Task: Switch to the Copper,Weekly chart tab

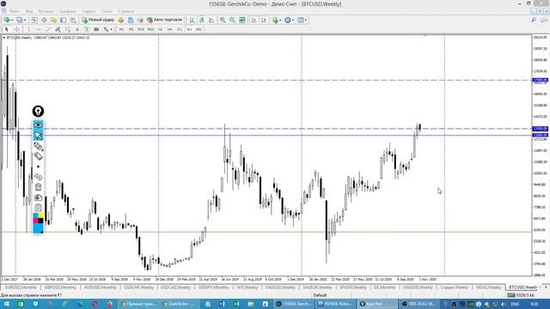Action: (454, 288)
